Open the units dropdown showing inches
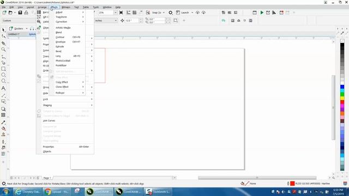This screenshot has height=196, width=349. coord(116,21)
